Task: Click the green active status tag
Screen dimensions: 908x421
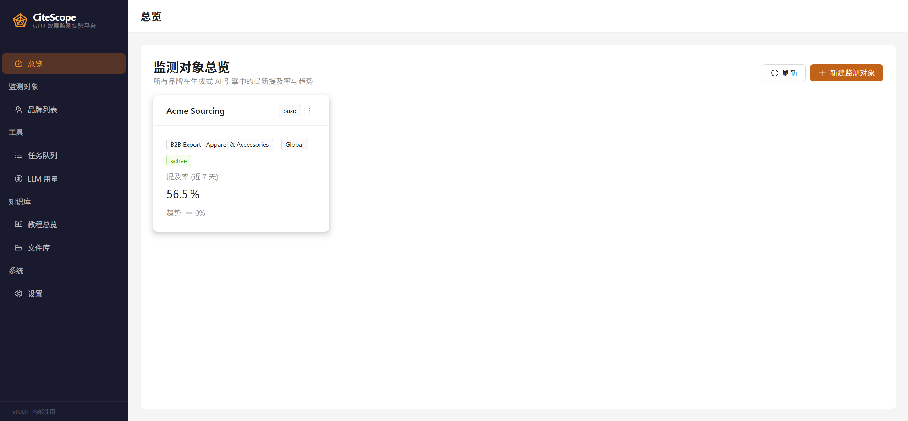Action: click(x=178, y=161)
